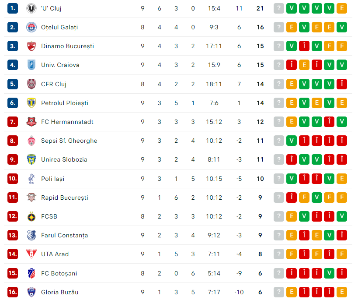
Task: Click the Dinamo București crest icon
Action: point(31,46)
